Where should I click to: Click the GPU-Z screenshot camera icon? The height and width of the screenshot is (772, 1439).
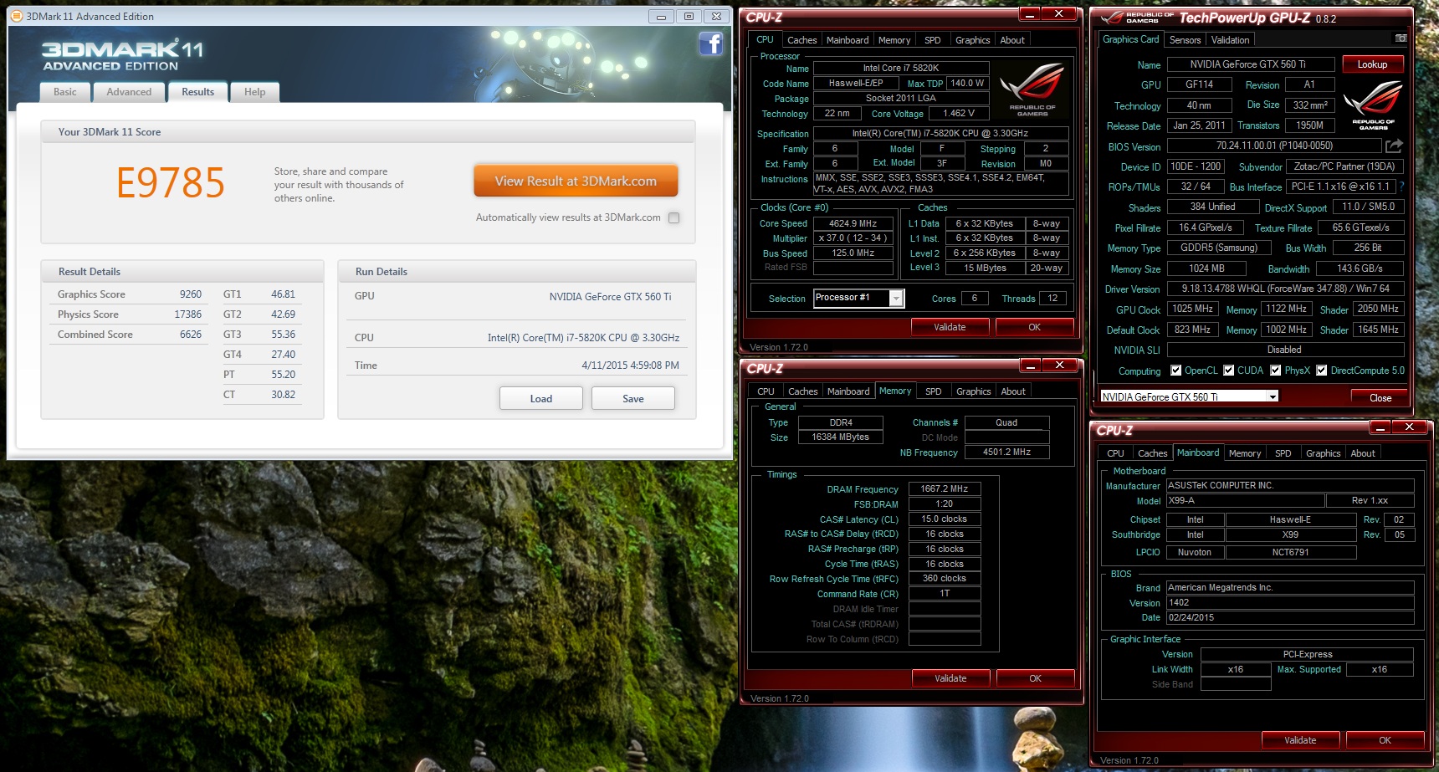[x=1401, y=38]
